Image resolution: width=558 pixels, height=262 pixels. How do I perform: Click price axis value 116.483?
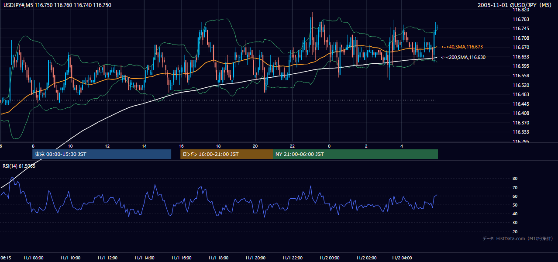pyautogui.click(x=520, y=95)
